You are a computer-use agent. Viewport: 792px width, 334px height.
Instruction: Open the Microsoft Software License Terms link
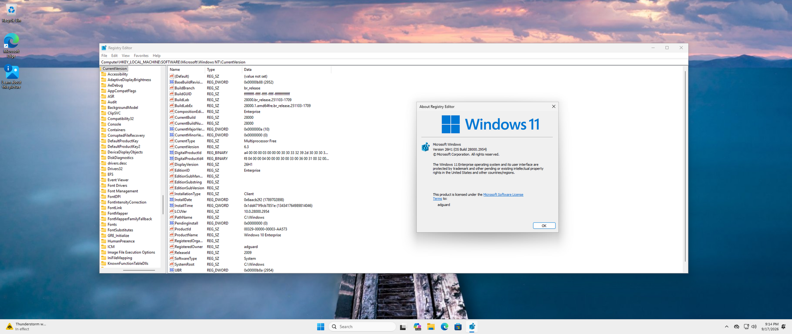pyautogui.click(x=503, y=194)
